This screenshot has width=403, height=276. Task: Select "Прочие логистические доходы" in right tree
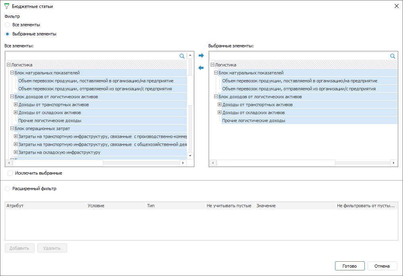coord(254,121)
